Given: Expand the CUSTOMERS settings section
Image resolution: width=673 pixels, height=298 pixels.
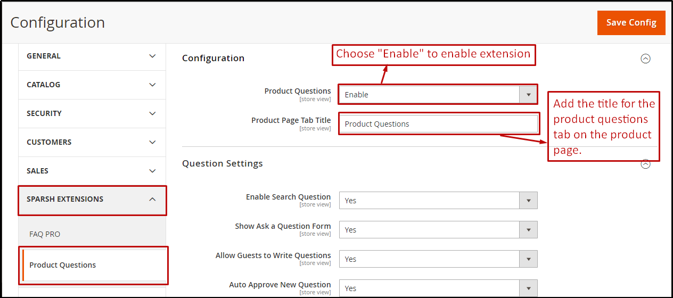Looking at the screenshot, I should click(x=92, y=142).
